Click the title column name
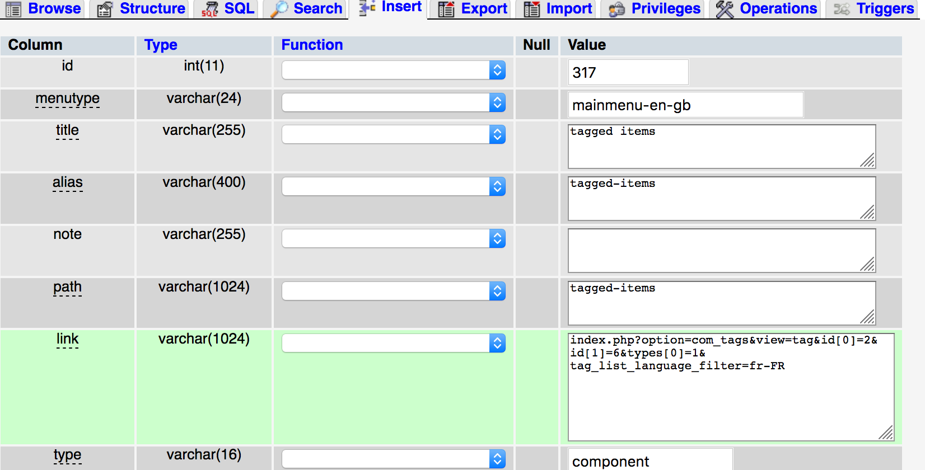925x470 pixels. pos(67,130)
